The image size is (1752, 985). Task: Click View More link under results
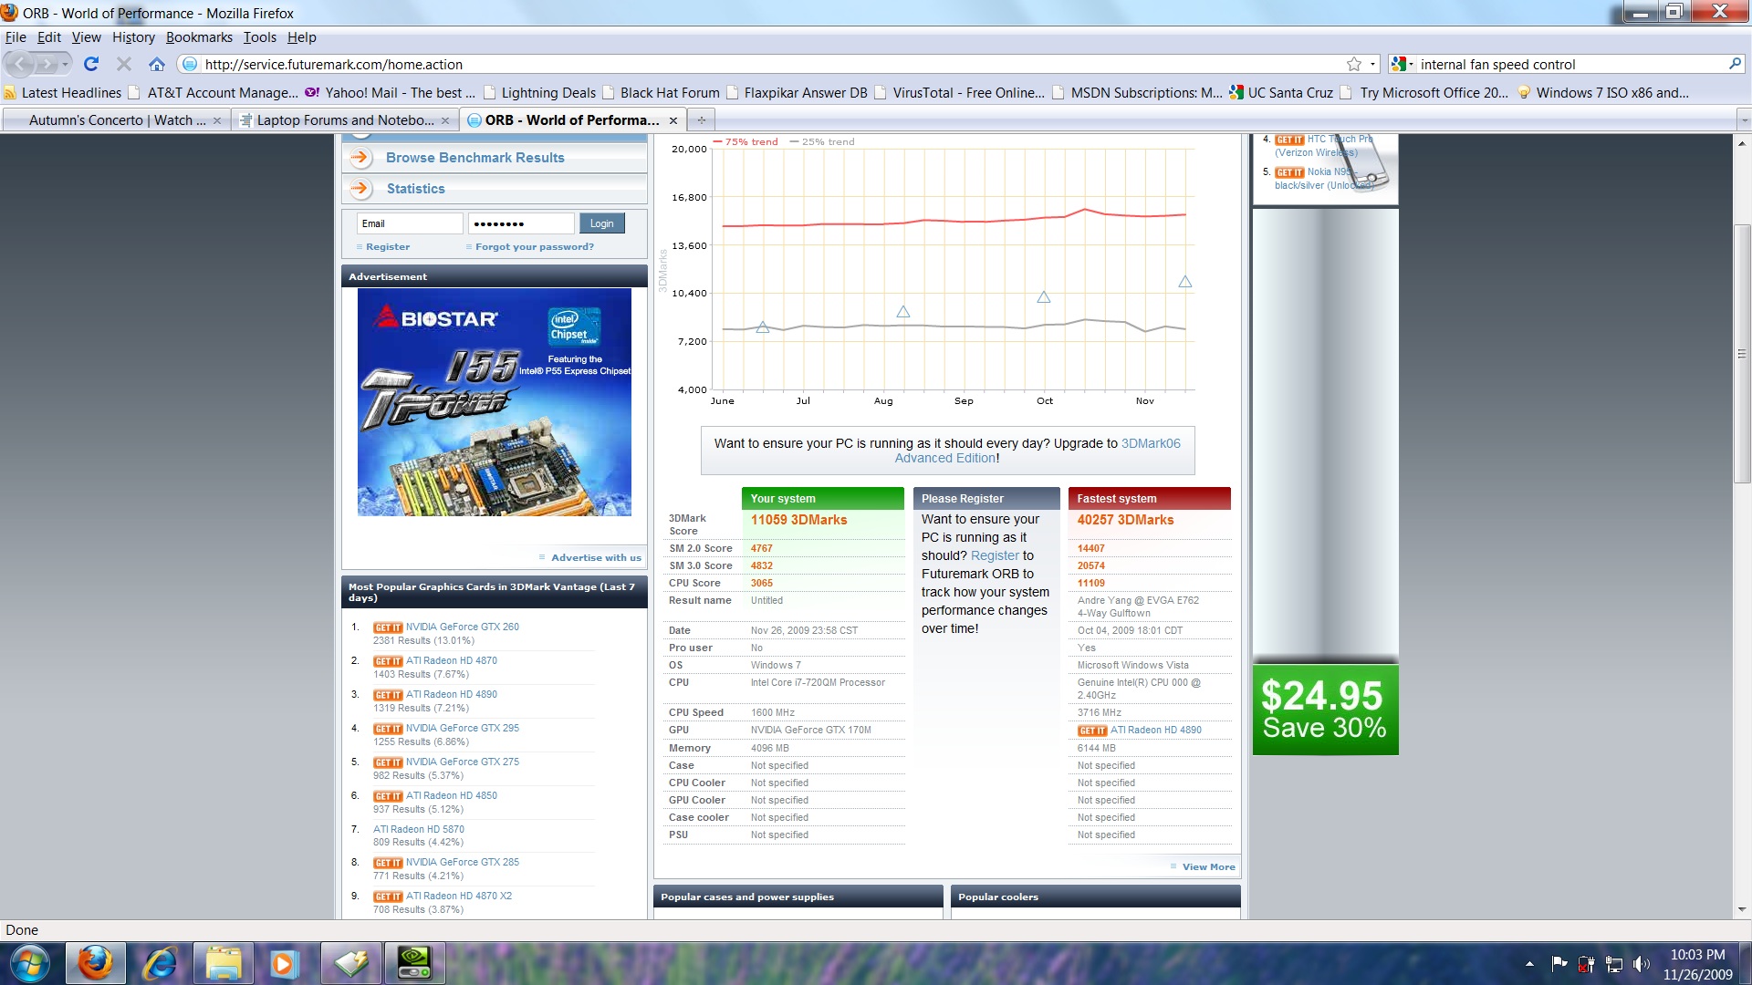click(1208, 866)
